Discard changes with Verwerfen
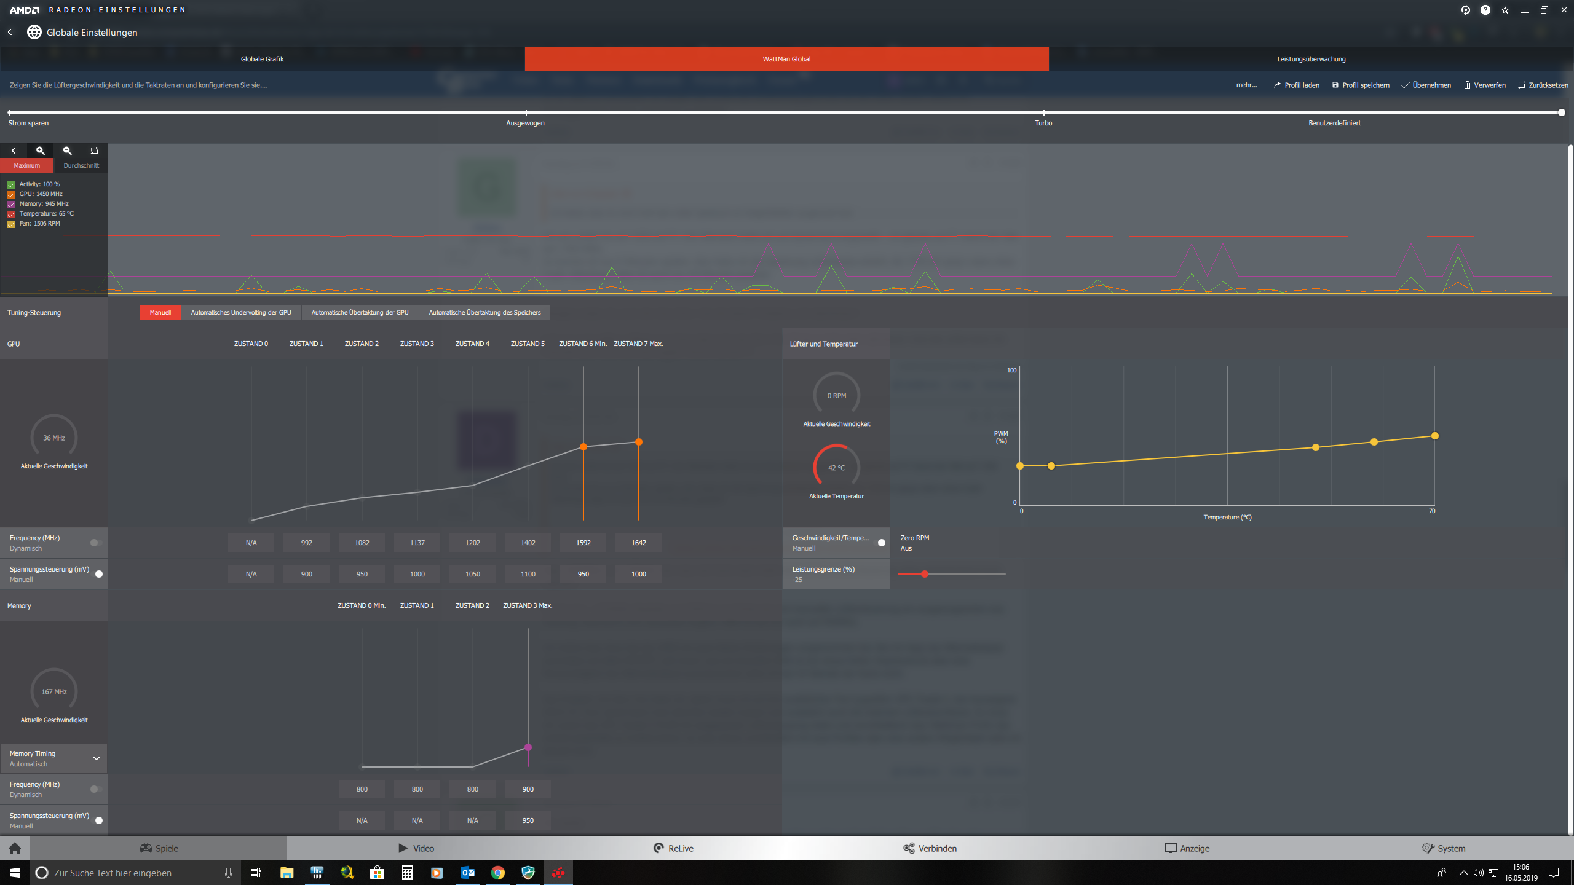The width and height of the screenshot is (1574, 885). (x=1484, y=85)
